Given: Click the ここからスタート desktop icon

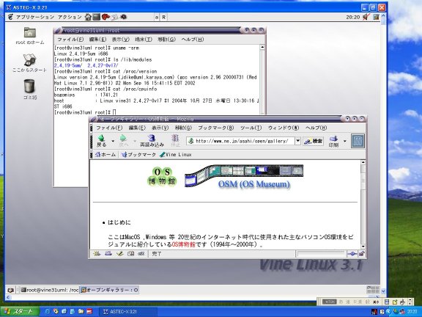Looking at the screenshot, I should (x=29, y=60).
